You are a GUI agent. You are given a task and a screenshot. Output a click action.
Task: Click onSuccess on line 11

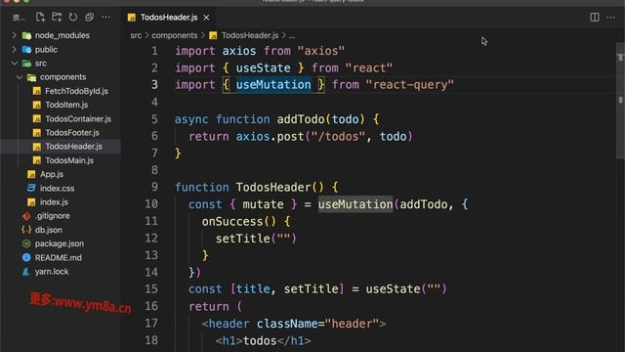232,222
